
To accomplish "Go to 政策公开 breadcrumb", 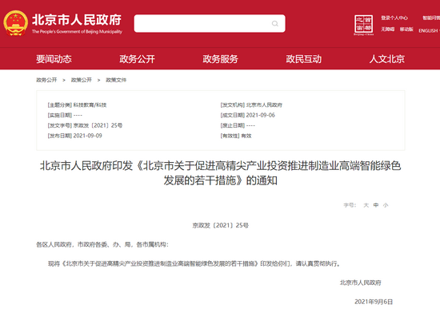I will point(82,80).
